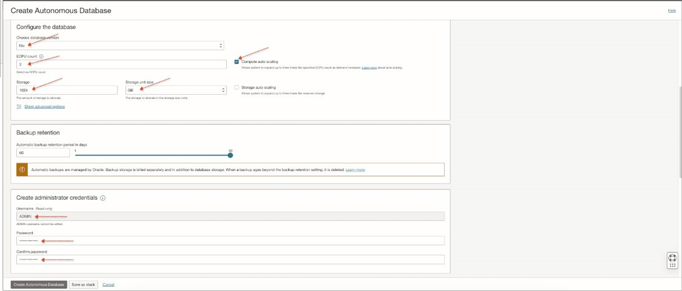Screen dimensions: 682x291
Task: Click the Confirm password input field
Action: coord(231,259)
